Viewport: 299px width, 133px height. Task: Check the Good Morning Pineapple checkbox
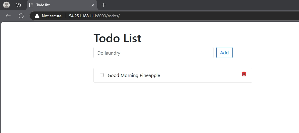[x=102, y=75]
